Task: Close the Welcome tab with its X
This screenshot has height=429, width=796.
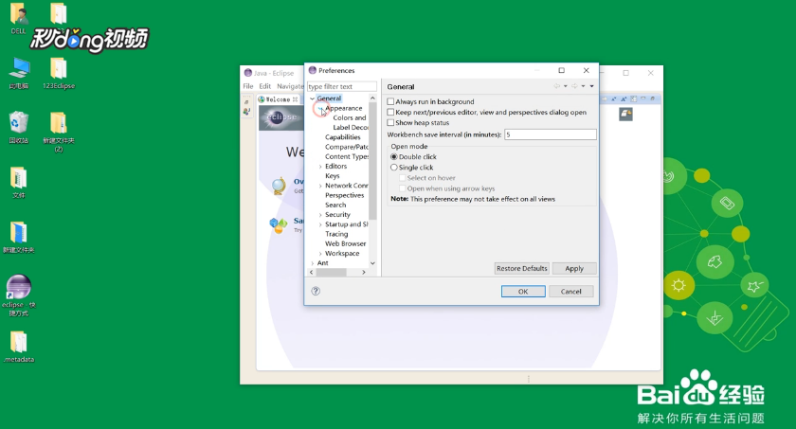Action: point(295,99)
